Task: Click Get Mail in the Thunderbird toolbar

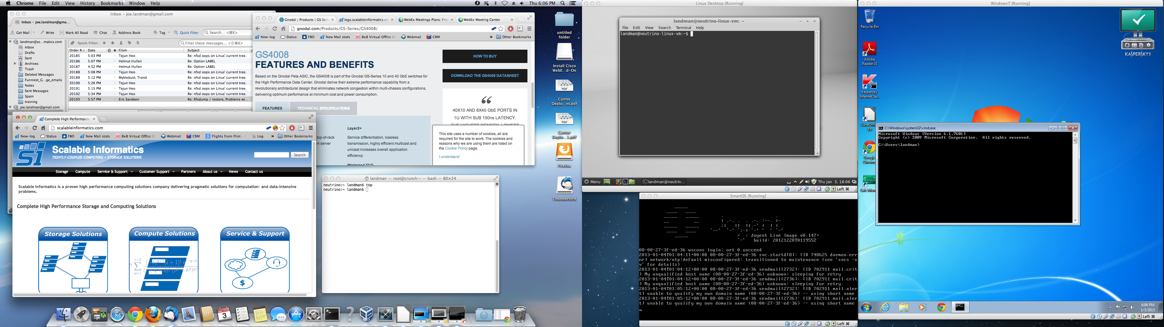Action: click(20, 32)
